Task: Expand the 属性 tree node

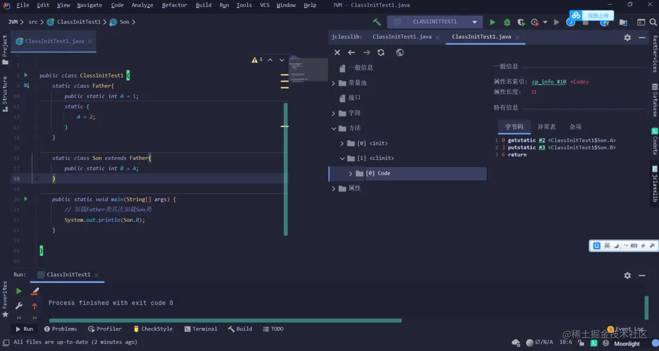Action: (334, 189)
